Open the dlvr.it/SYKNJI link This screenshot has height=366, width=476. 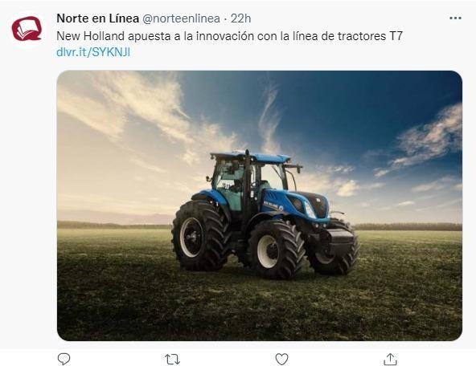93,52
